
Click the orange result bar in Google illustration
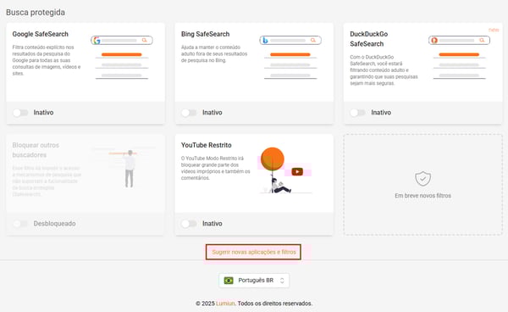click(121, 54)
